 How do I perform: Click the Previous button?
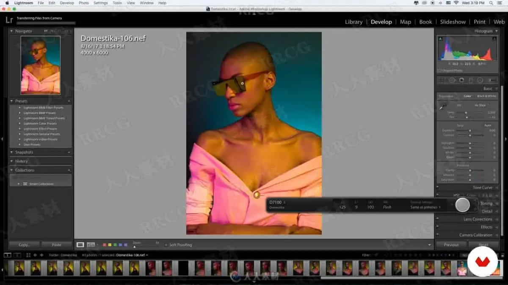[x=451, y=244]
